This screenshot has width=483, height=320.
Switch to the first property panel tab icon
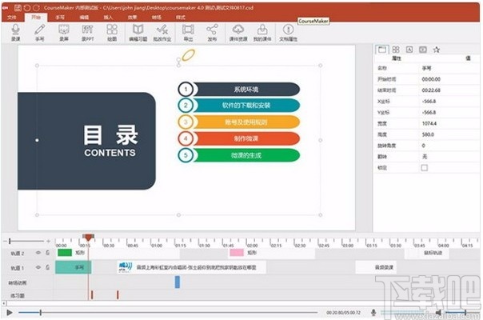(x=382, y=50)
